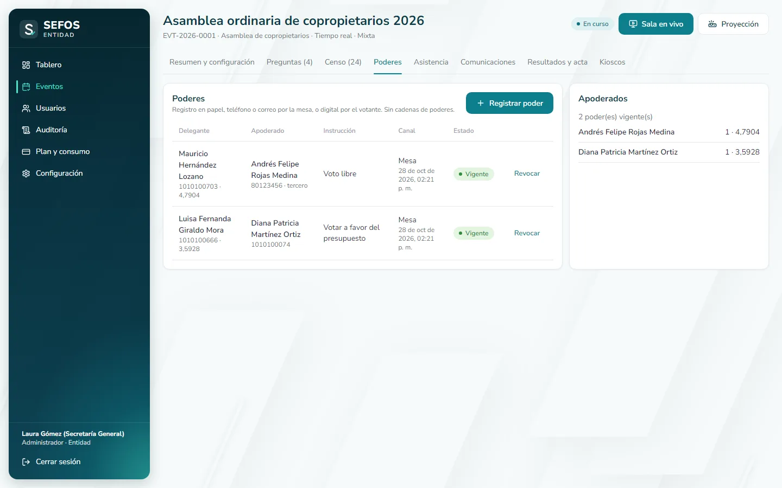The height and width of the screenshot is (488, 782).
Task: Click Cerrar sesión
Action: [79, 462]
